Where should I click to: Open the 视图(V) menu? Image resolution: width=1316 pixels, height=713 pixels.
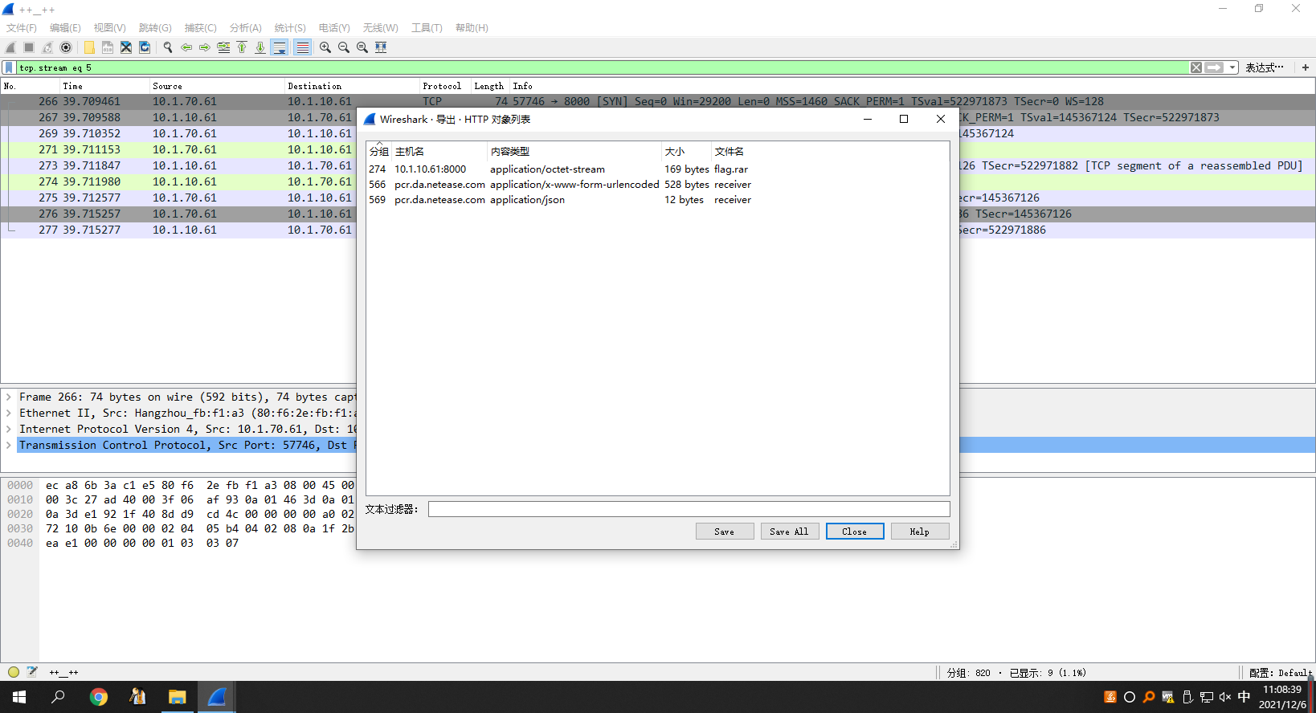[x=110, y=27]
